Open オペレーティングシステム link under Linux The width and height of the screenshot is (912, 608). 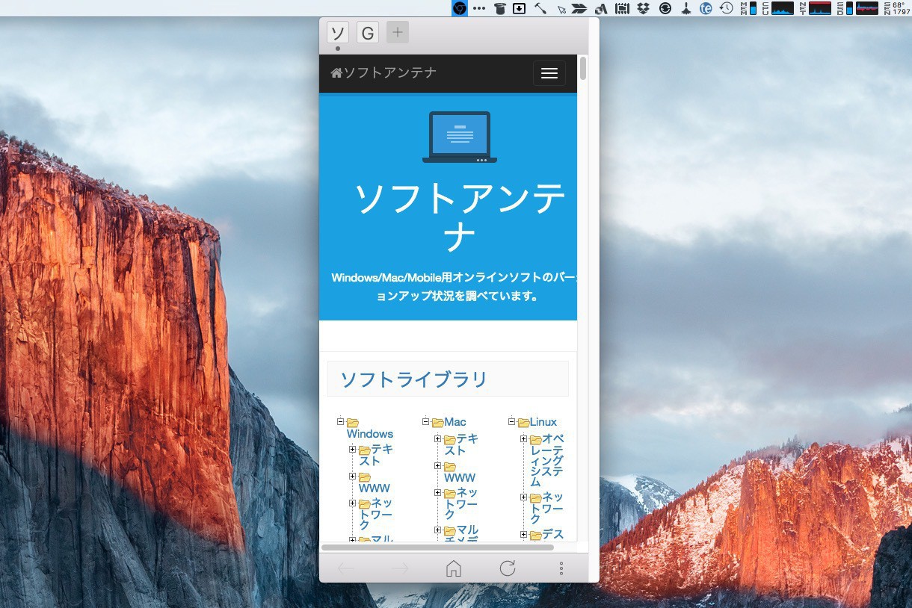click(x=548, y=460)
